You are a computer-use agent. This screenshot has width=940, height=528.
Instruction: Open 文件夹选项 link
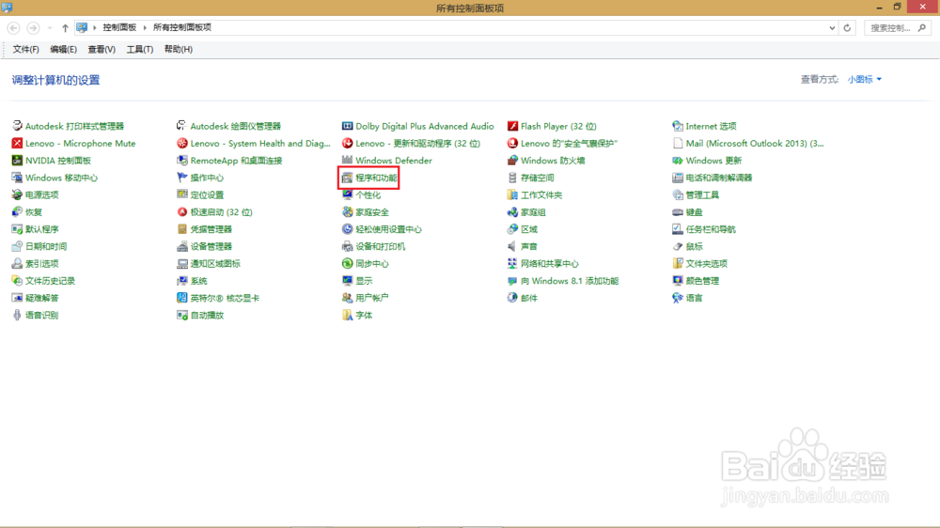(x=707, y=264)
